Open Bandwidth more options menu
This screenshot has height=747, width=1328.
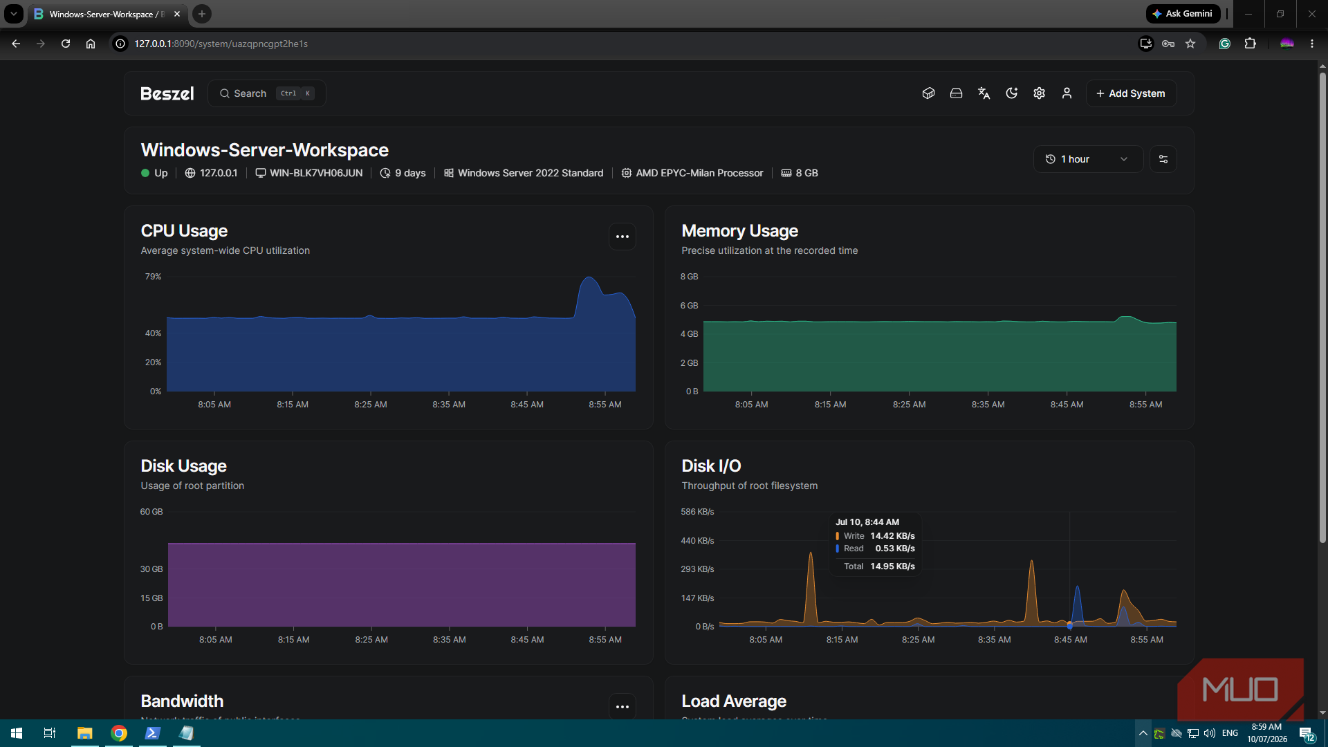coord(622,706)
